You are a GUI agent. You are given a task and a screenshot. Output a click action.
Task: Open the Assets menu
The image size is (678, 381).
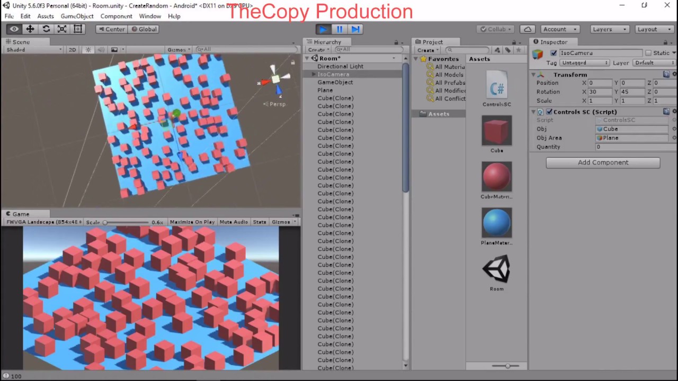click(x=46, y=16)
